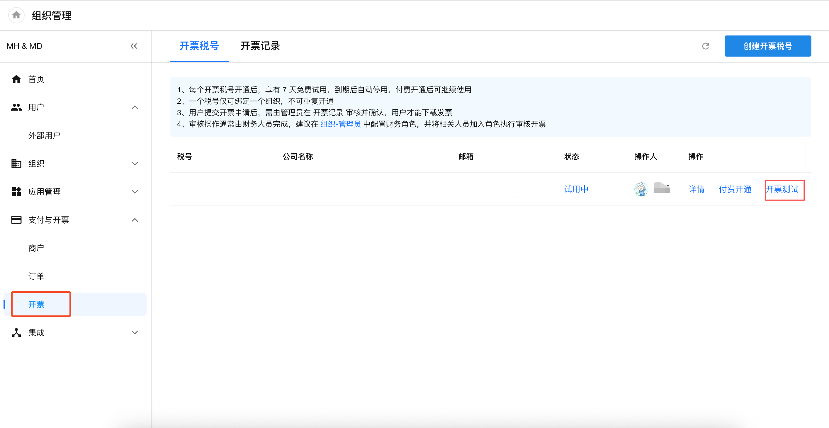
Task: Click the 用户 people icon in sidebar
Action: coord(16,107)
